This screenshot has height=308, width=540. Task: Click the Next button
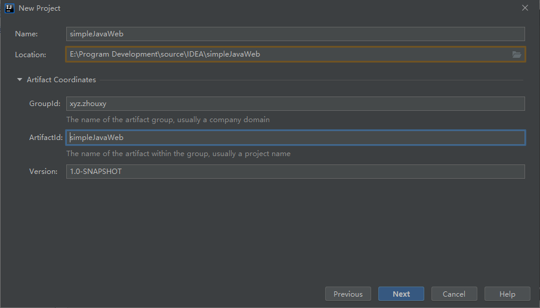401,294
